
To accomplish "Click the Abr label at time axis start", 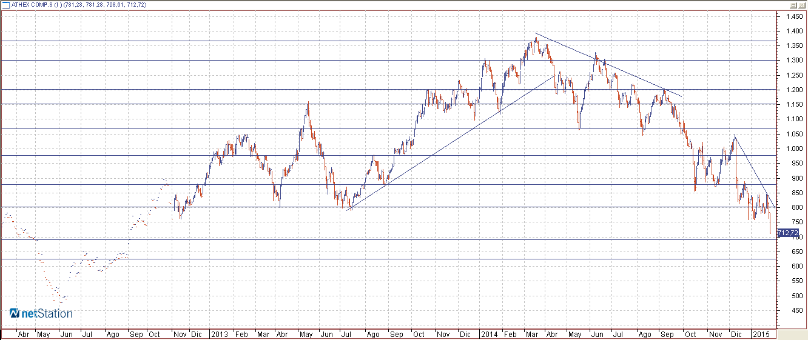I will [x=23, y=334].
